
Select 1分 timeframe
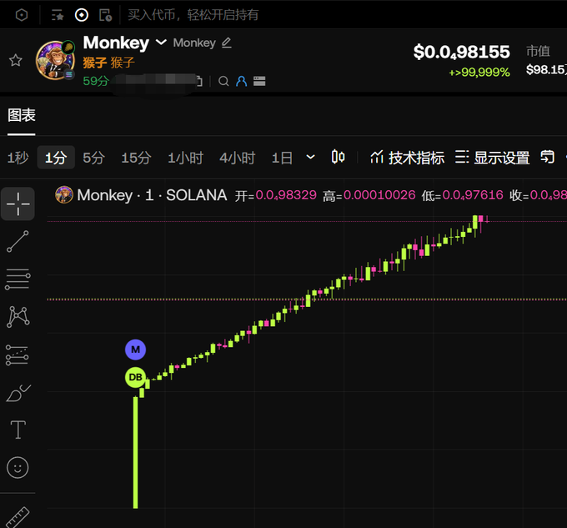click(56, 158)
